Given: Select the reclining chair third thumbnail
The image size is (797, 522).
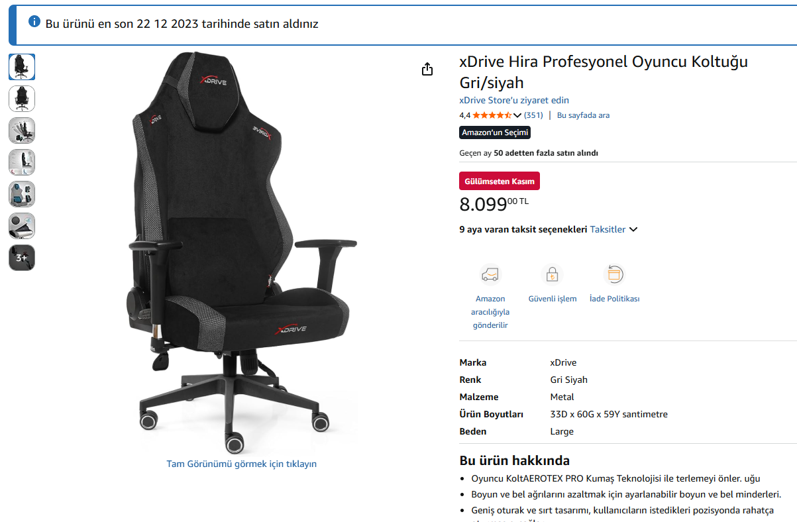Looking at the screenshot, I should pos(22,130).
